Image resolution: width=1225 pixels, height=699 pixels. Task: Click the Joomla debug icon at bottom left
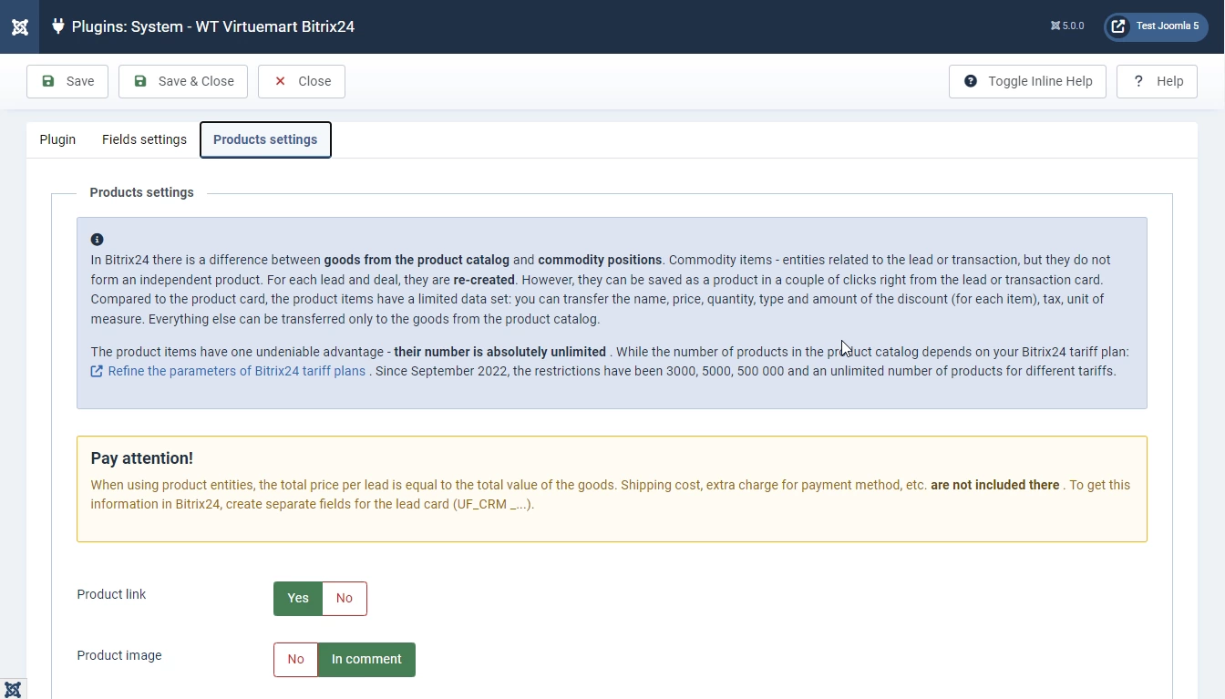tap(13, 689)
